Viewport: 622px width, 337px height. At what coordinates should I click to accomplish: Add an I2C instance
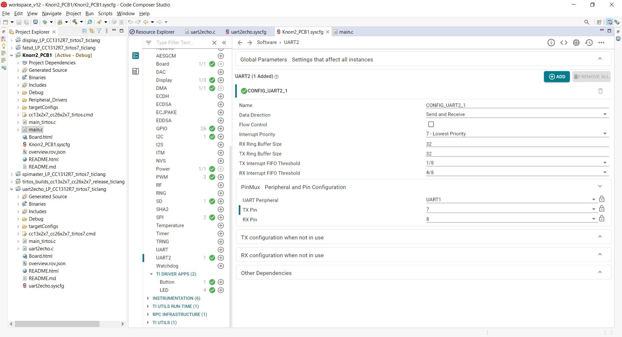click(x=221, y=137)
